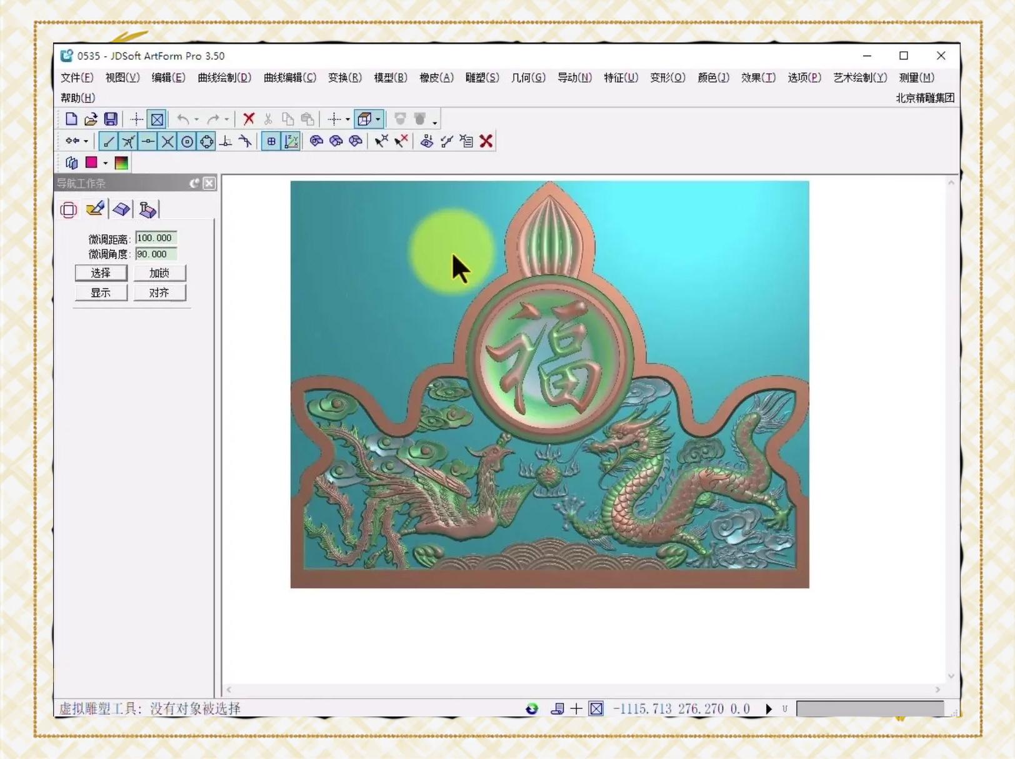Open file using the folder icon
The width and height of the screenshot is (1015, 759).
pyautogui.click(x=91, y=119)
